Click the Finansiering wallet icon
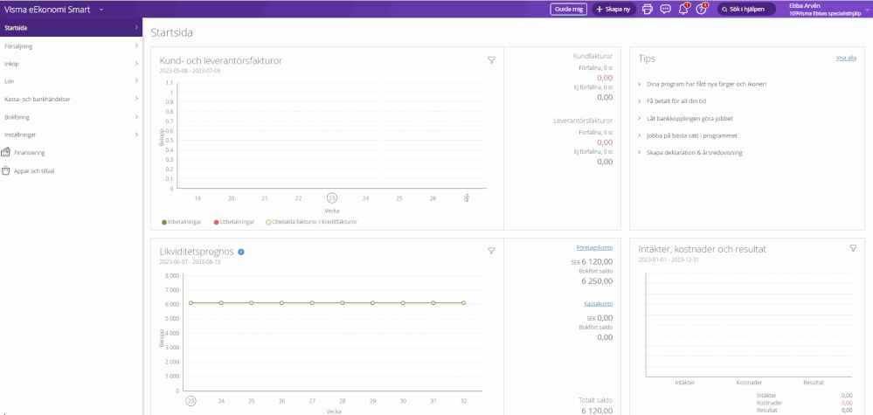This screenshot has height=415, width=873. coord(6,152)
